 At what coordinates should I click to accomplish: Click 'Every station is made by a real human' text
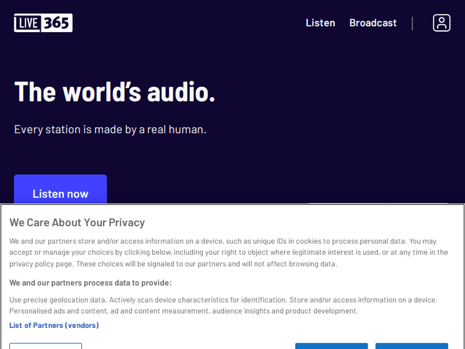click(x=110, y=129)
